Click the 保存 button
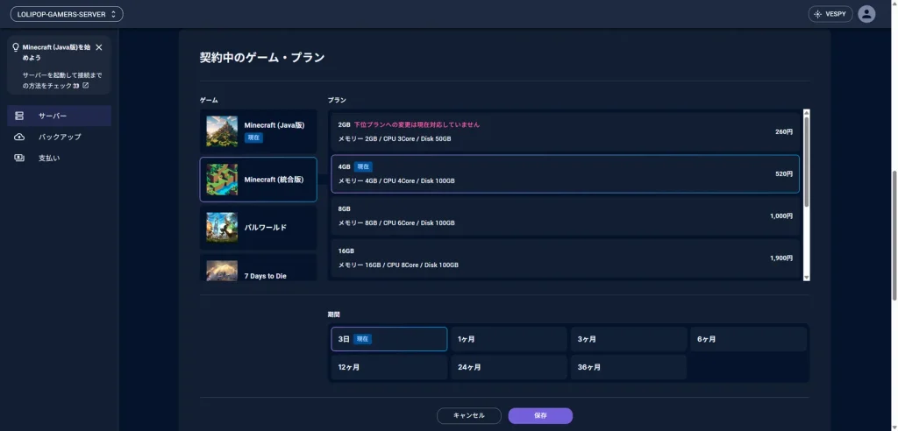This screenshot has width=898, height=431. coord(540,415)
